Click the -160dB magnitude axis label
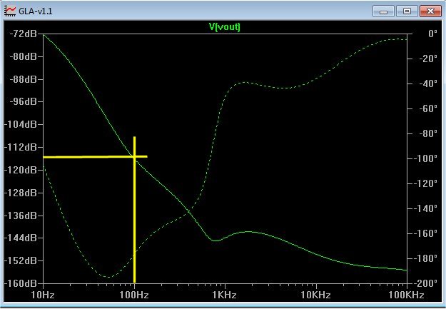The image size is (446, 309). click(21, 283)
